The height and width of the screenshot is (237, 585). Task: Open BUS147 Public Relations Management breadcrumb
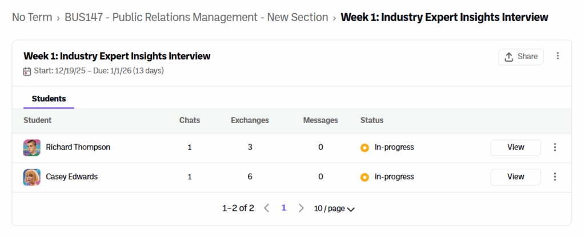(x=197, y=18)
